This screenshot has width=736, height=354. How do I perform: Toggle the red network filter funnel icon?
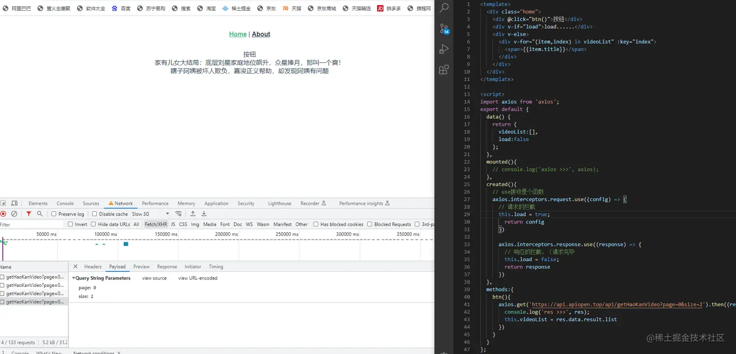(29, 214)
